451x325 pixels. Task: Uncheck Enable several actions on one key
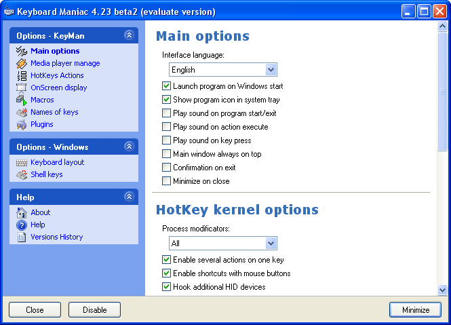pos(166,260)
